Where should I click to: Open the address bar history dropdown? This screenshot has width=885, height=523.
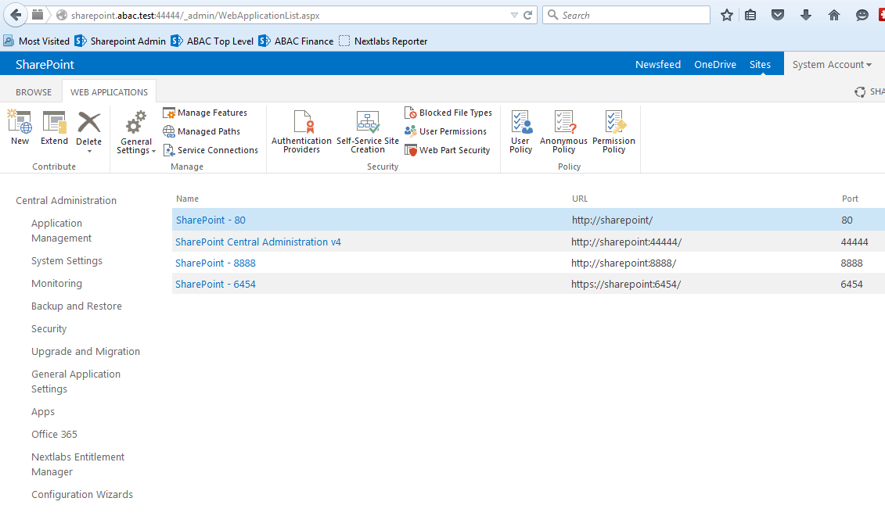(x=514, y=15)
